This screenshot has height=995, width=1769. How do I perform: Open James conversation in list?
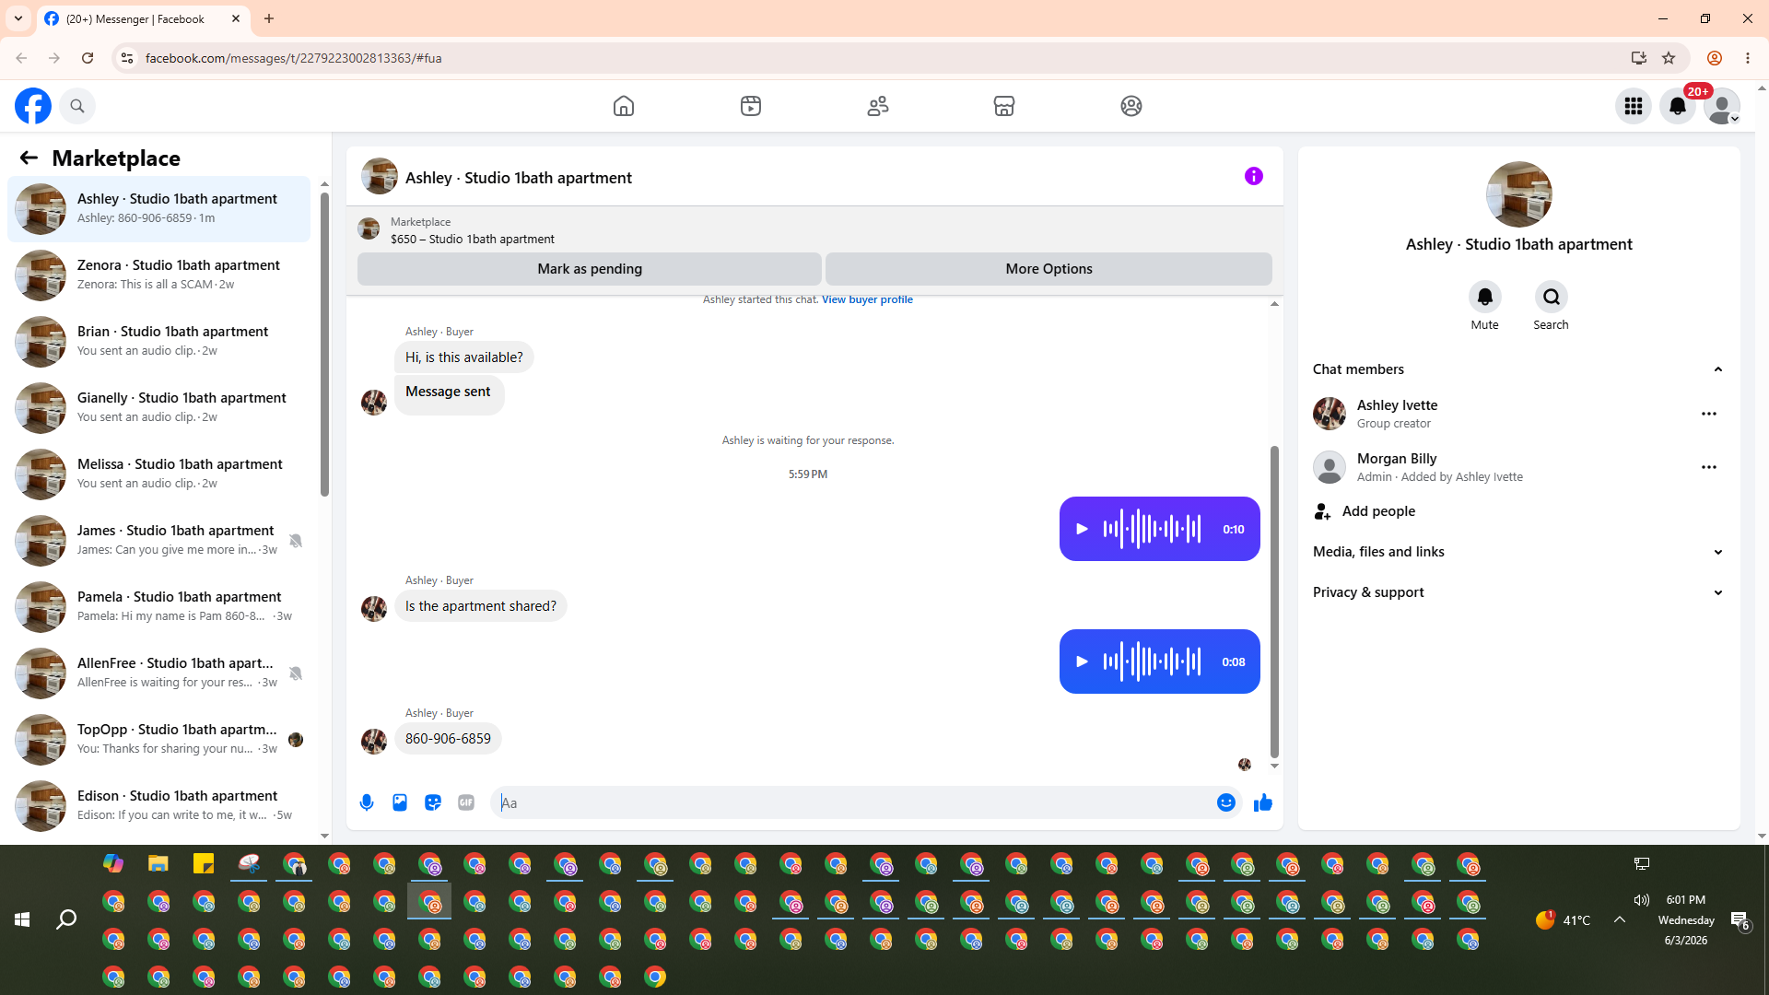point(158,541)
